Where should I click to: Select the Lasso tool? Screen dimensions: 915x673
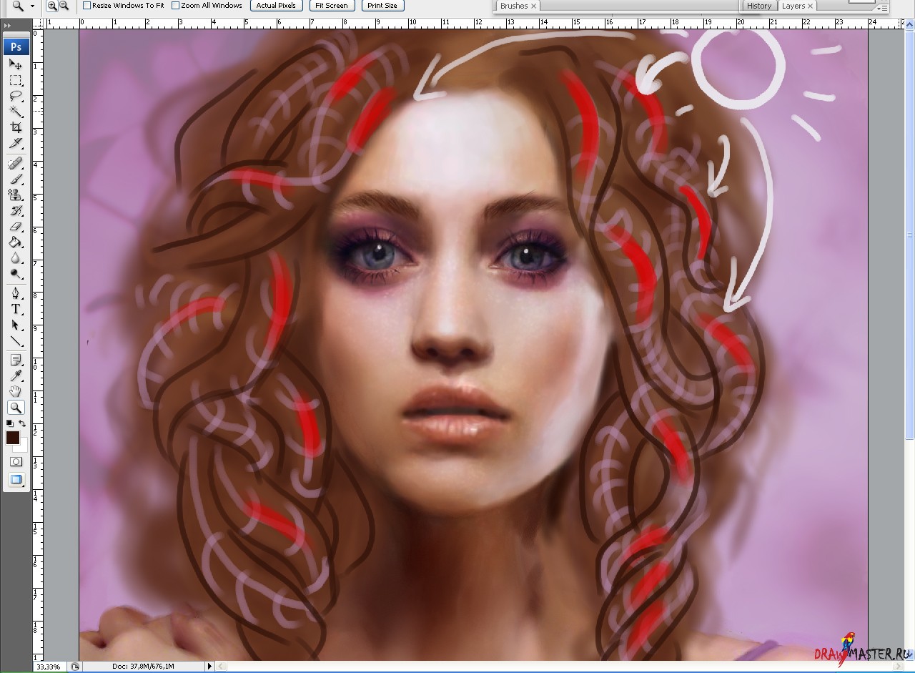coord(16,96)
